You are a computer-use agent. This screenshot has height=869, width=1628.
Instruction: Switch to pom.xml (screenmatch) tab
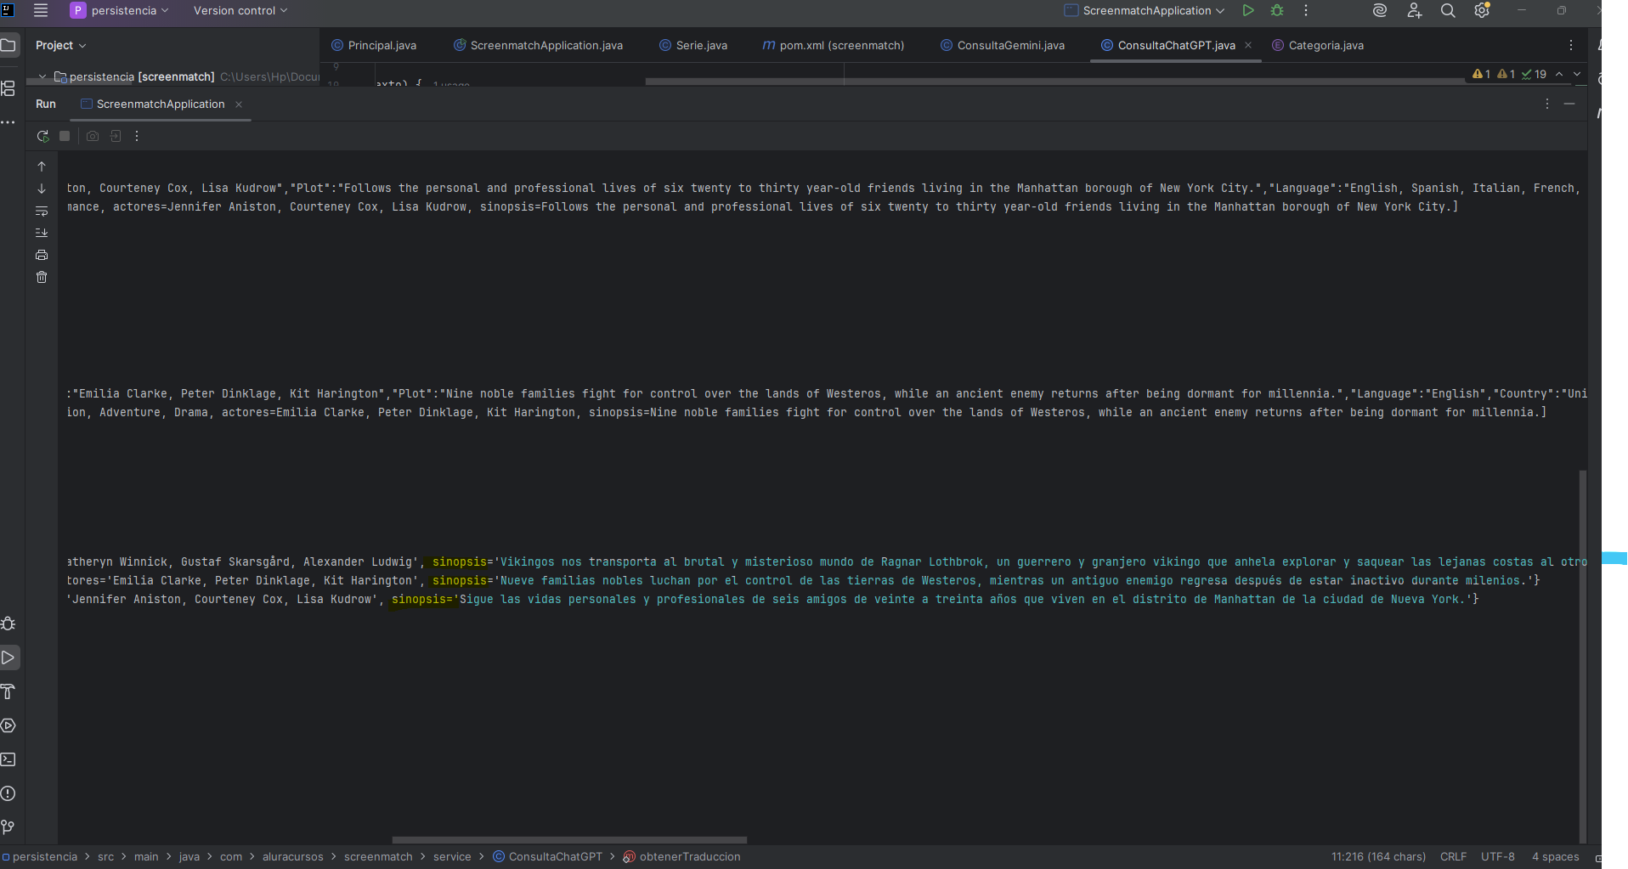point(833,46)
